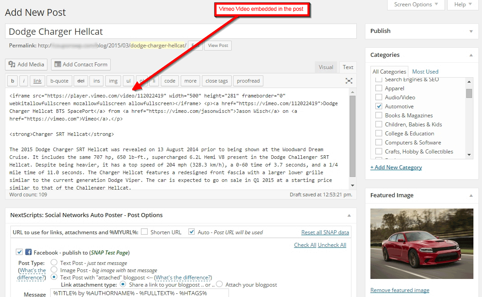The height and width of the screenshot is (297, 482).
Task: Click the highlighted permalink slug dodge-charger-hellcat
Action: coord(158,46)
